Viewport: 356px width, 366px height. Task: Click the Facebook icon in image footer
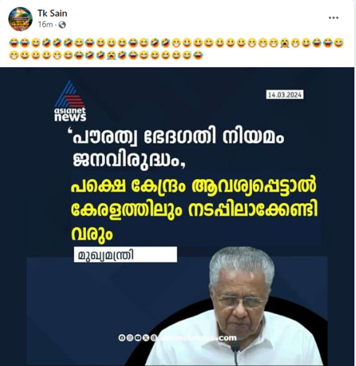pos(122,338)
